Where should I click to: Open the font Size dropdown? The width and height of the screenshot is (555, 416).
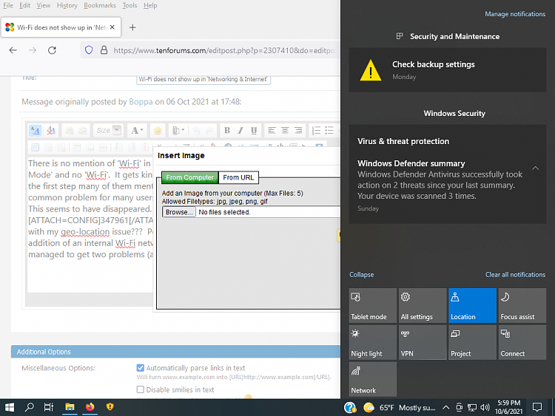point(109,131)
